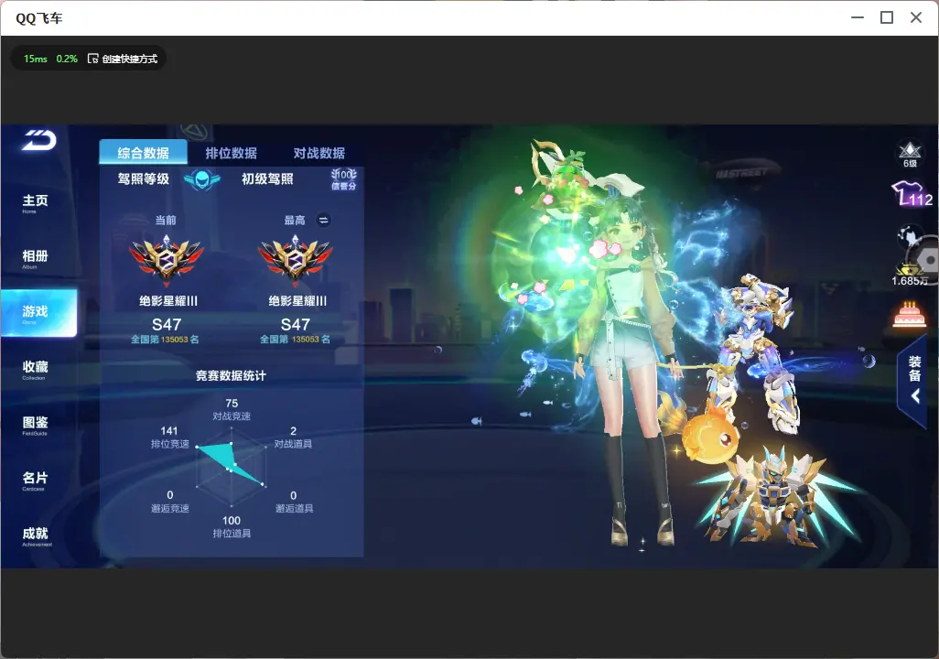Viewport: 939px width, 659px height.
Task: Click the current rank emblem under 当前
Action: pyautogui.click(x=167, y=260)
